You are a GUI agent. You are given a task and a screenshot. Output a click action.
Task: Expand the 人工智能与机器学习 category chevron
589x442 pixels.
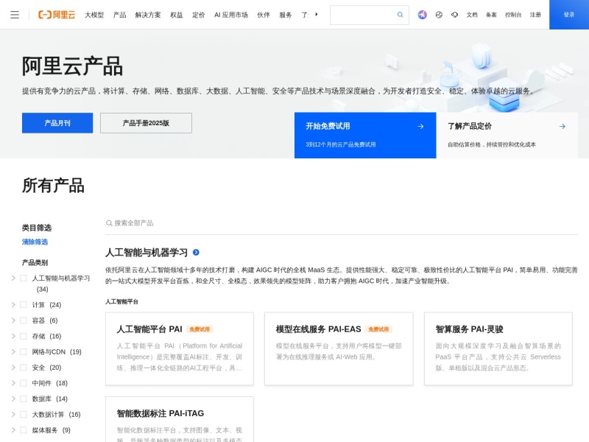click(x=13, y=278)
